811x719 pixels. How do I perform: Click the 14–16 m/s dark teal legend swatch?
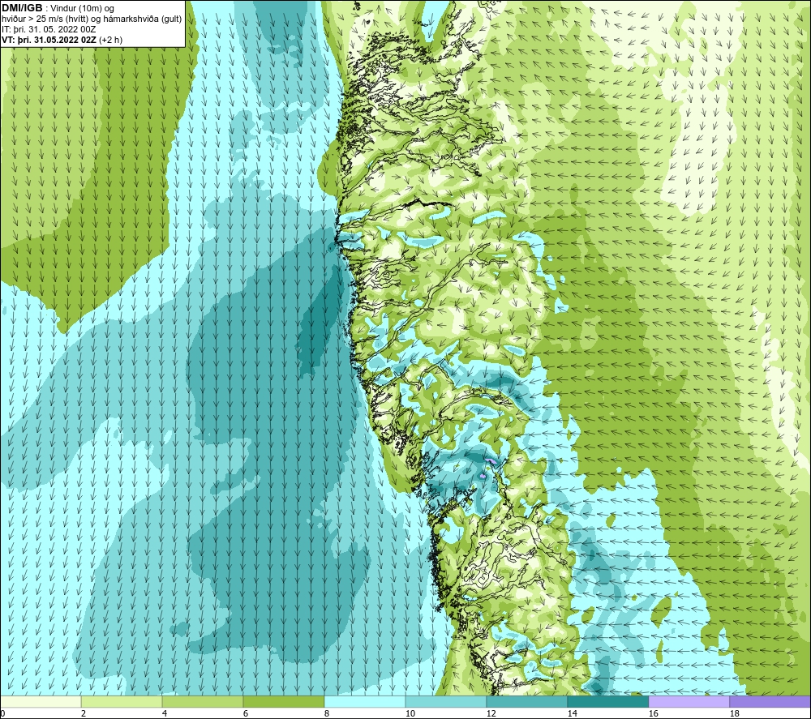pyautogui.click(x=607, y=702)
